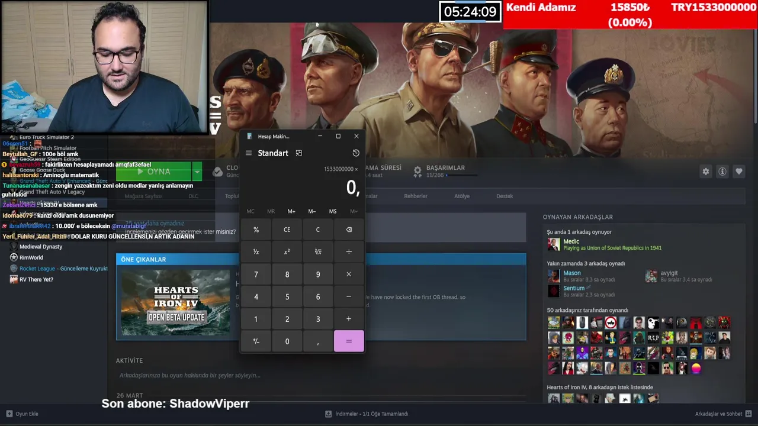Image resolution: width=758 pixels, height=426 pixels.
Task: Open the Destek tab in Steam
Action: point(505,196)
